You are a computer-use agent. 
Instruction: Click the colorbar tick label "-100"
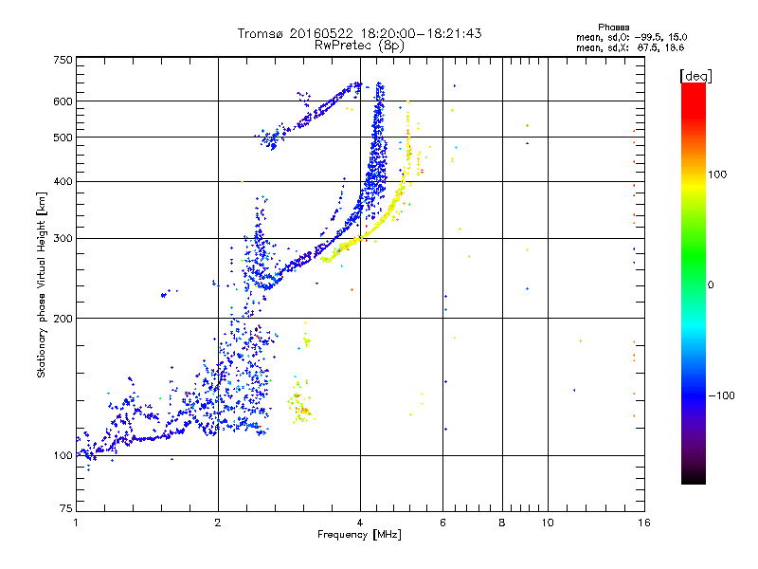tap(721, 395)
